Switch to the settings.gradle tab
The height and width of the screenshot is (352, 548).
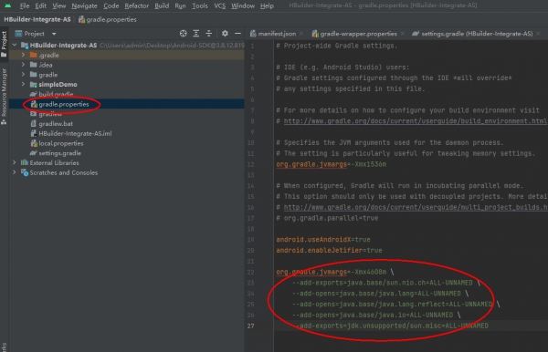pos(472,34)
